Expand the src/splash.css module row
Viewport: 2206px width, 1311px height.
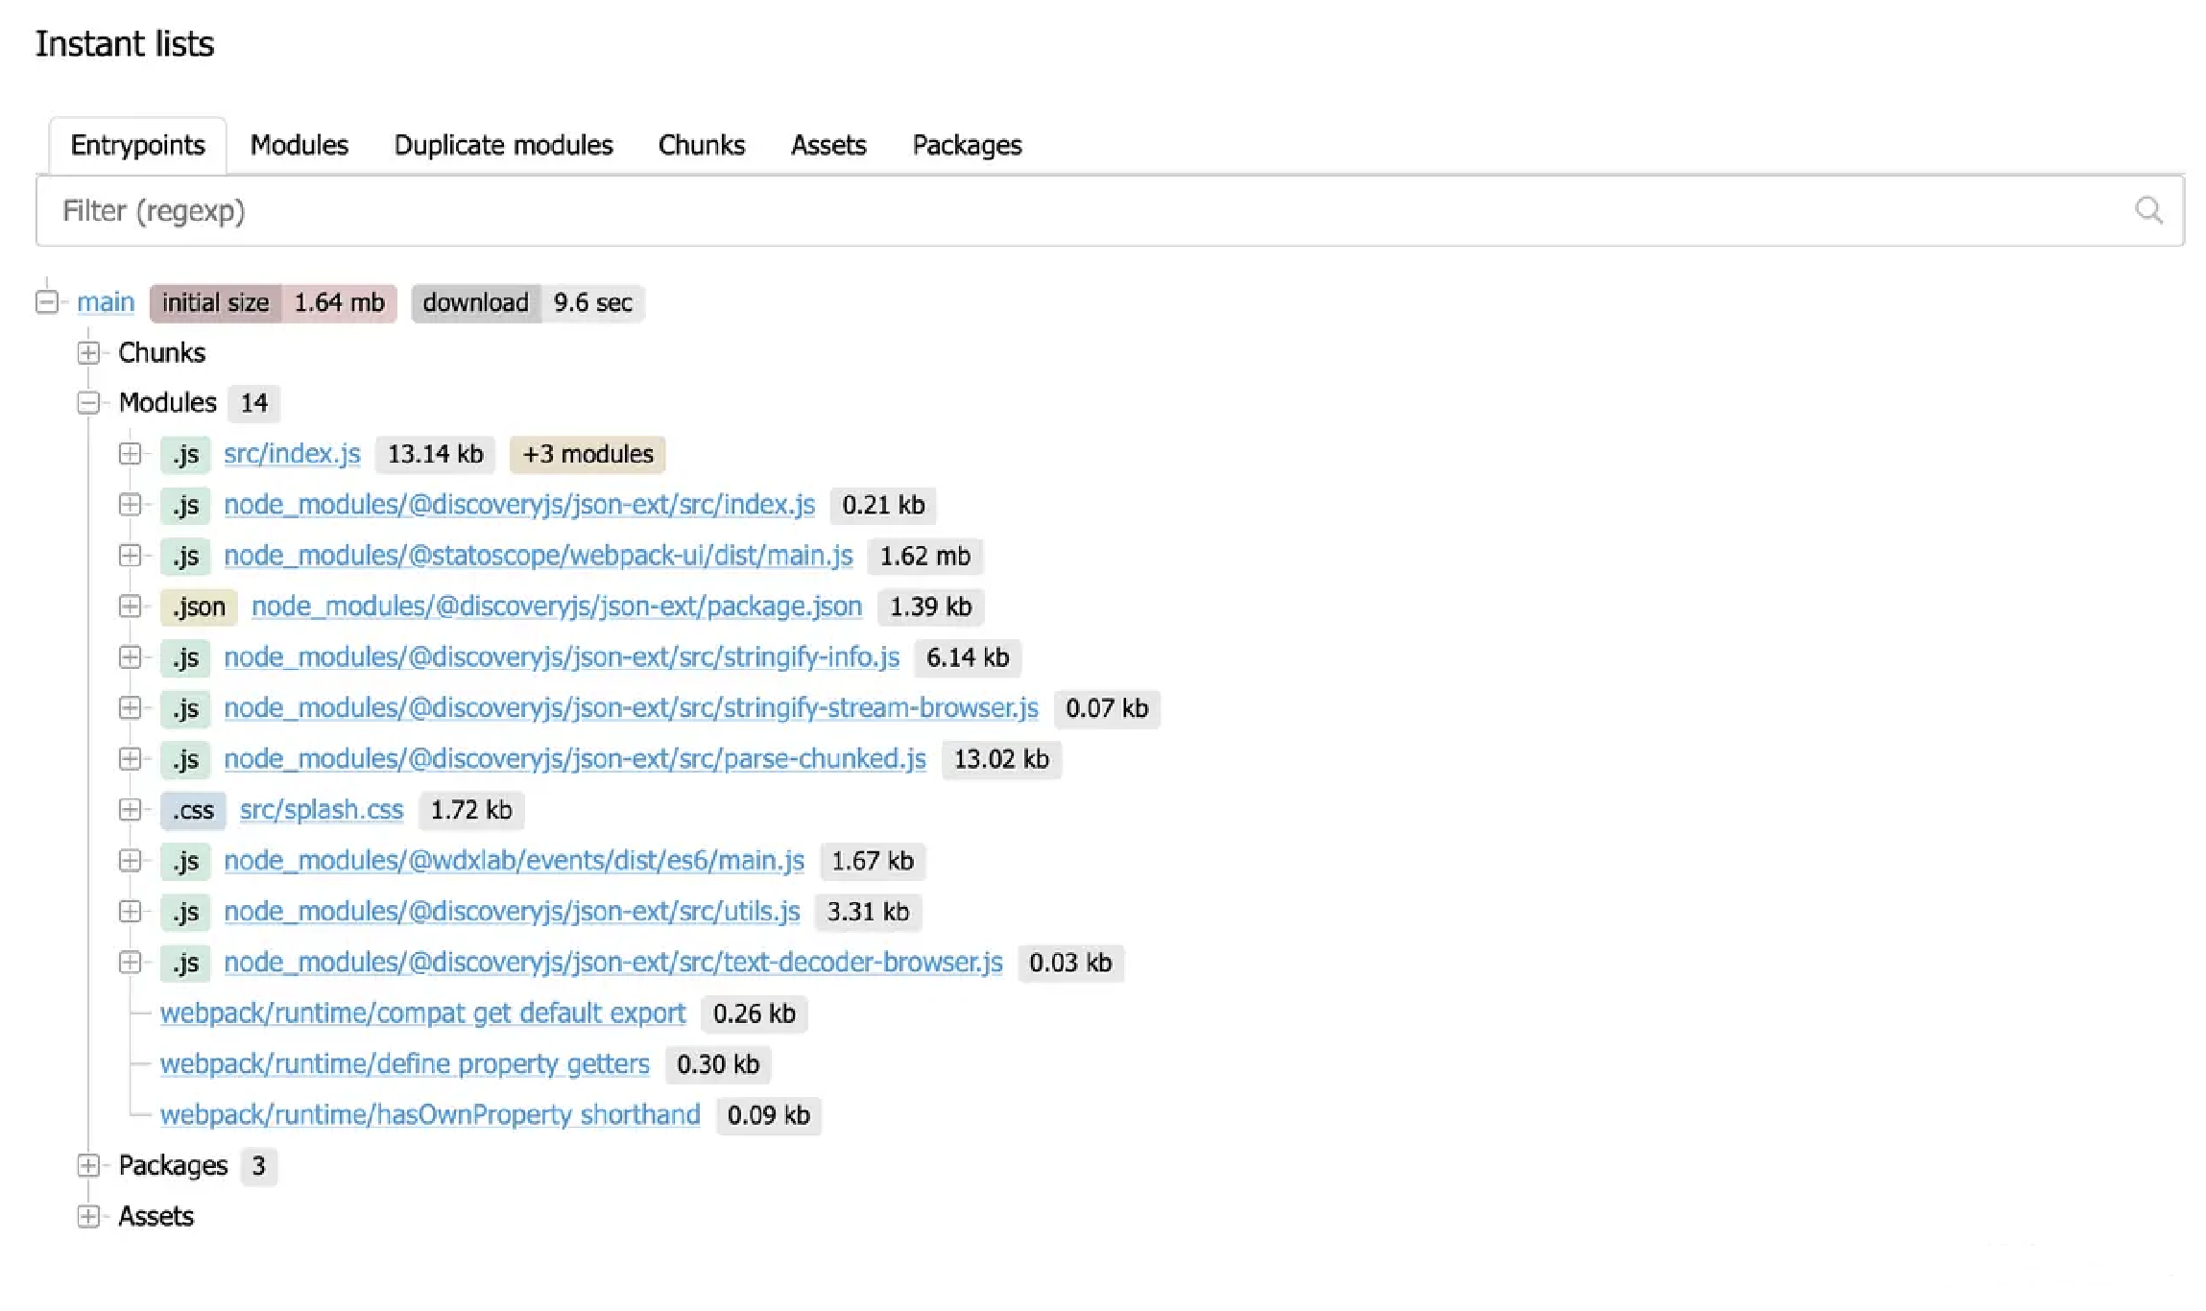[x=131, y=810]
